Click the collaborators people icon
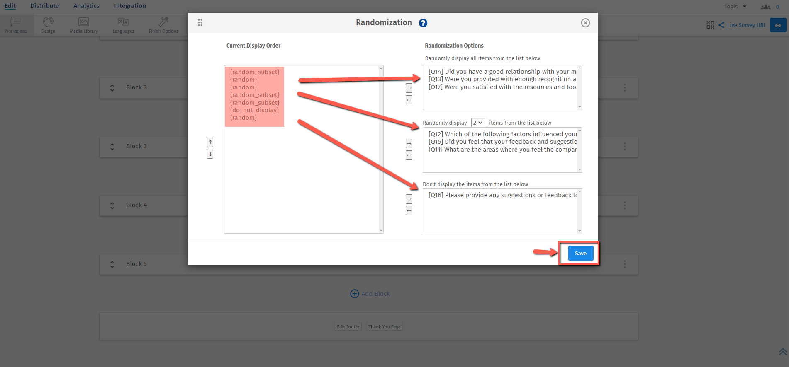This screenshot has height=367, width=789. 765,7
